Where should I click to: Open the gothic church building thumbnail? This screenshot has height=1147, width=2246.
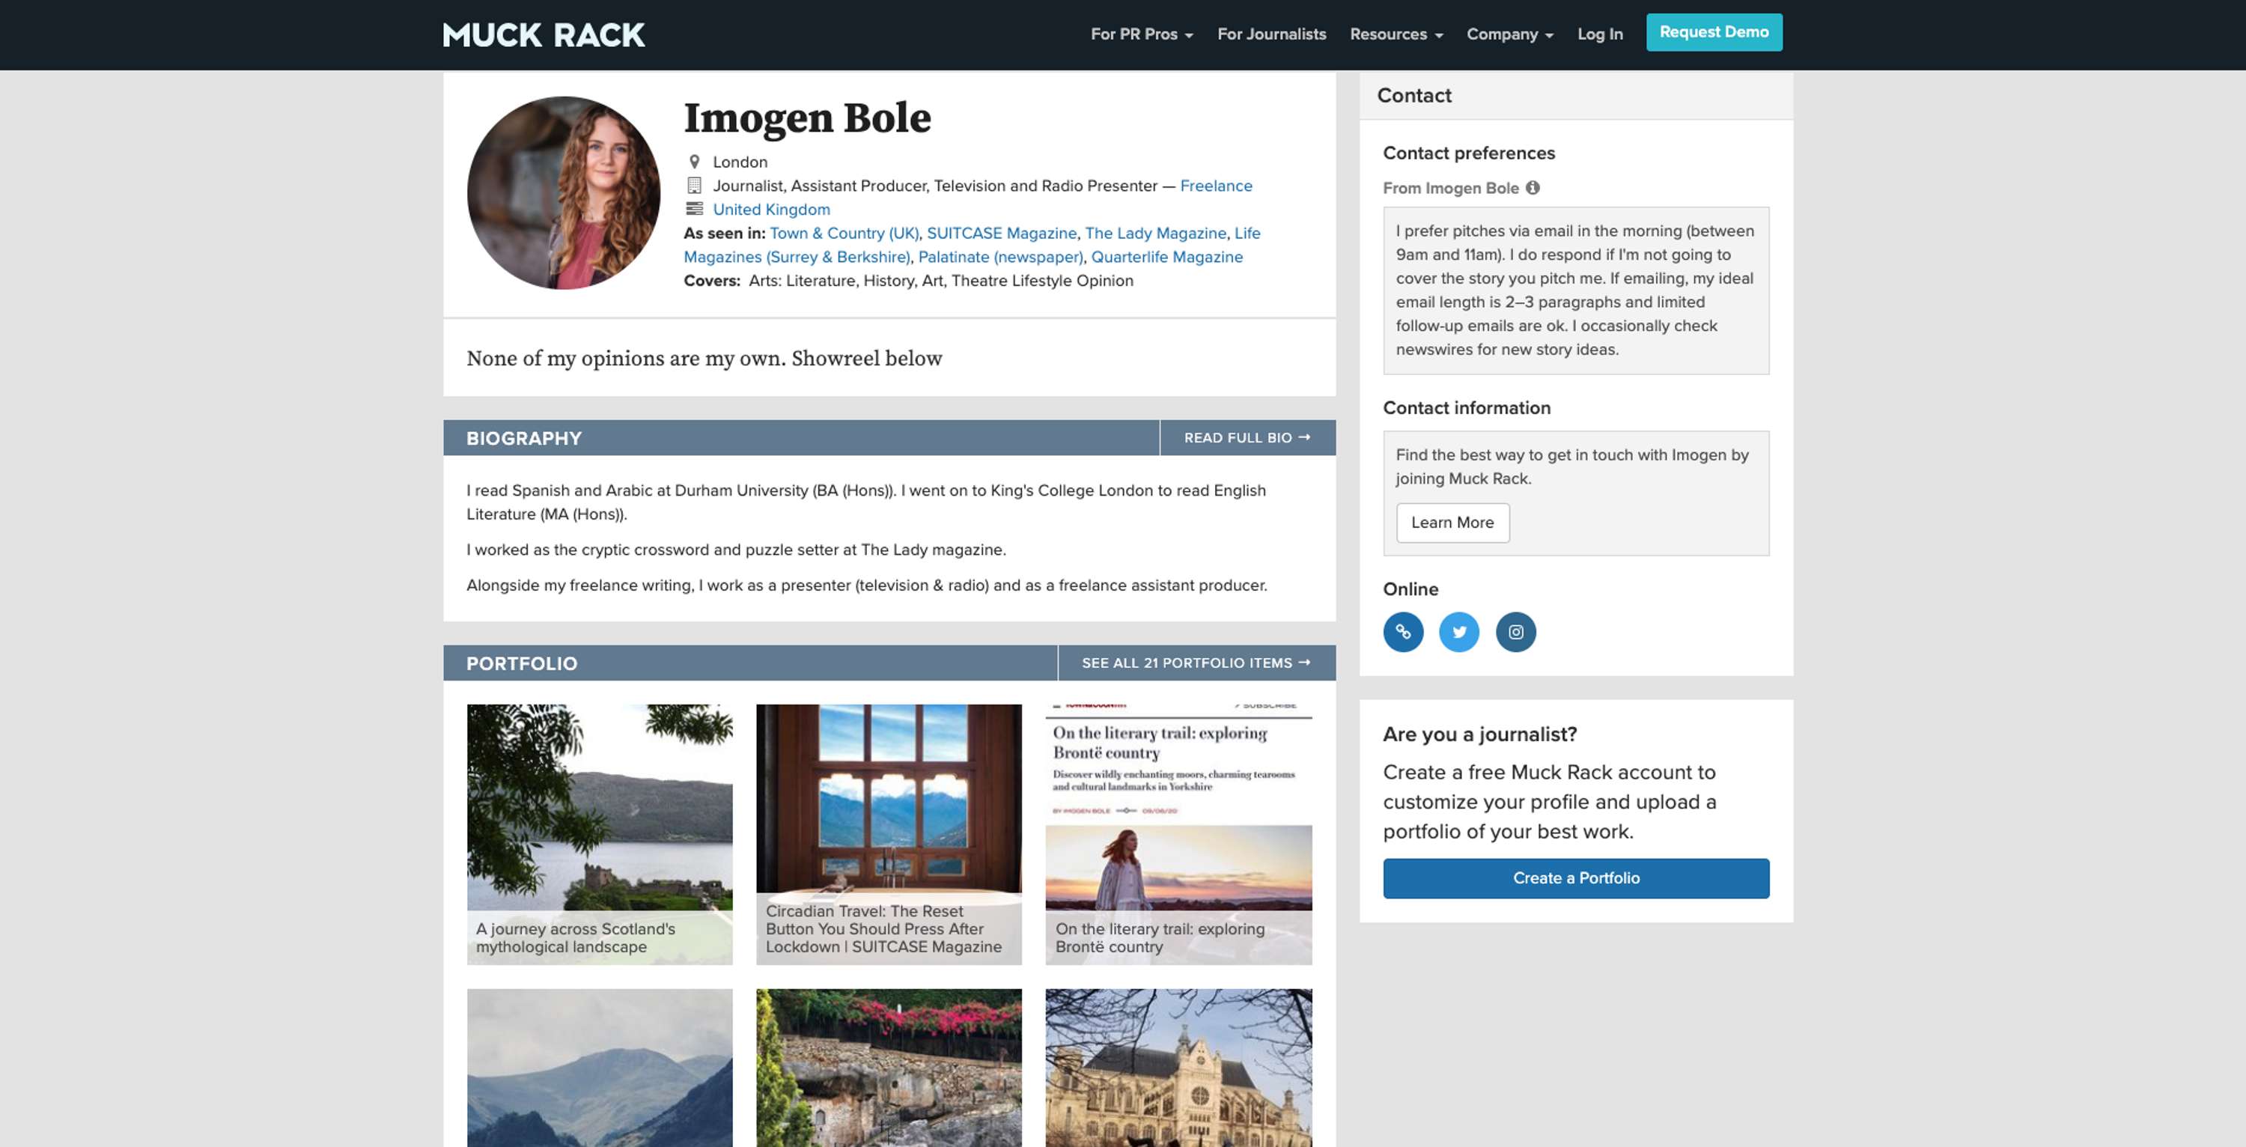click(1178, 1068)
